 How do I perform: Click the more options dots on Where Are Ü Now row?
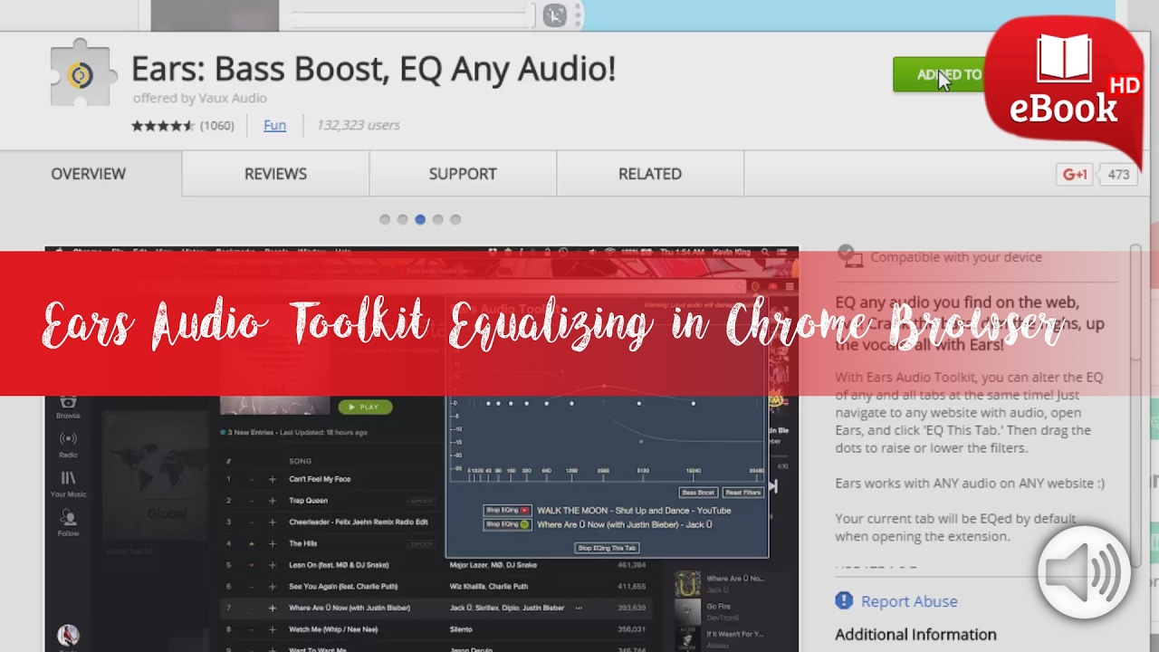pyautogui.click(x=579, y=608)
